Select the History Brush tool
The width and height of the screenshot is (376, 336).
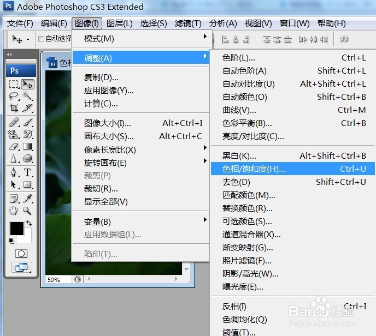click(27, 134)
